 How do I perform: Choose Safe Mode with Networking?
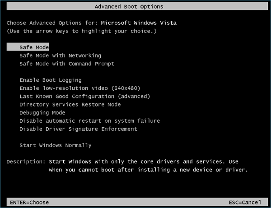[x=60, y=55]
